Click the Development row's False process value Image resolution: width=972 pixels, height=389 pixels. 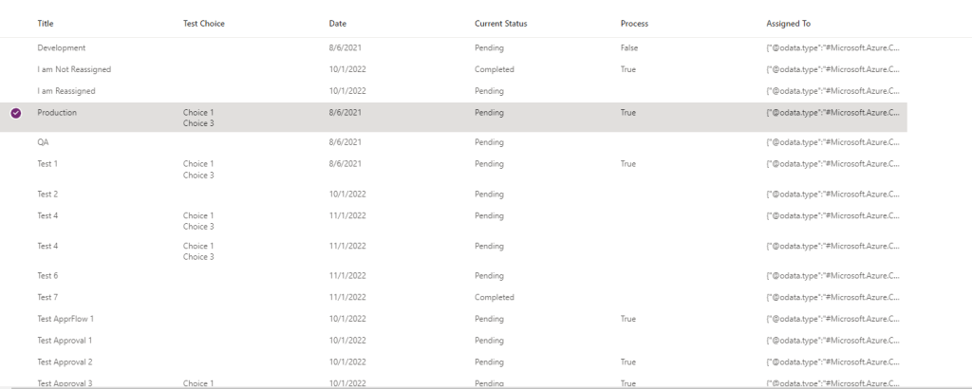point(629,47)
